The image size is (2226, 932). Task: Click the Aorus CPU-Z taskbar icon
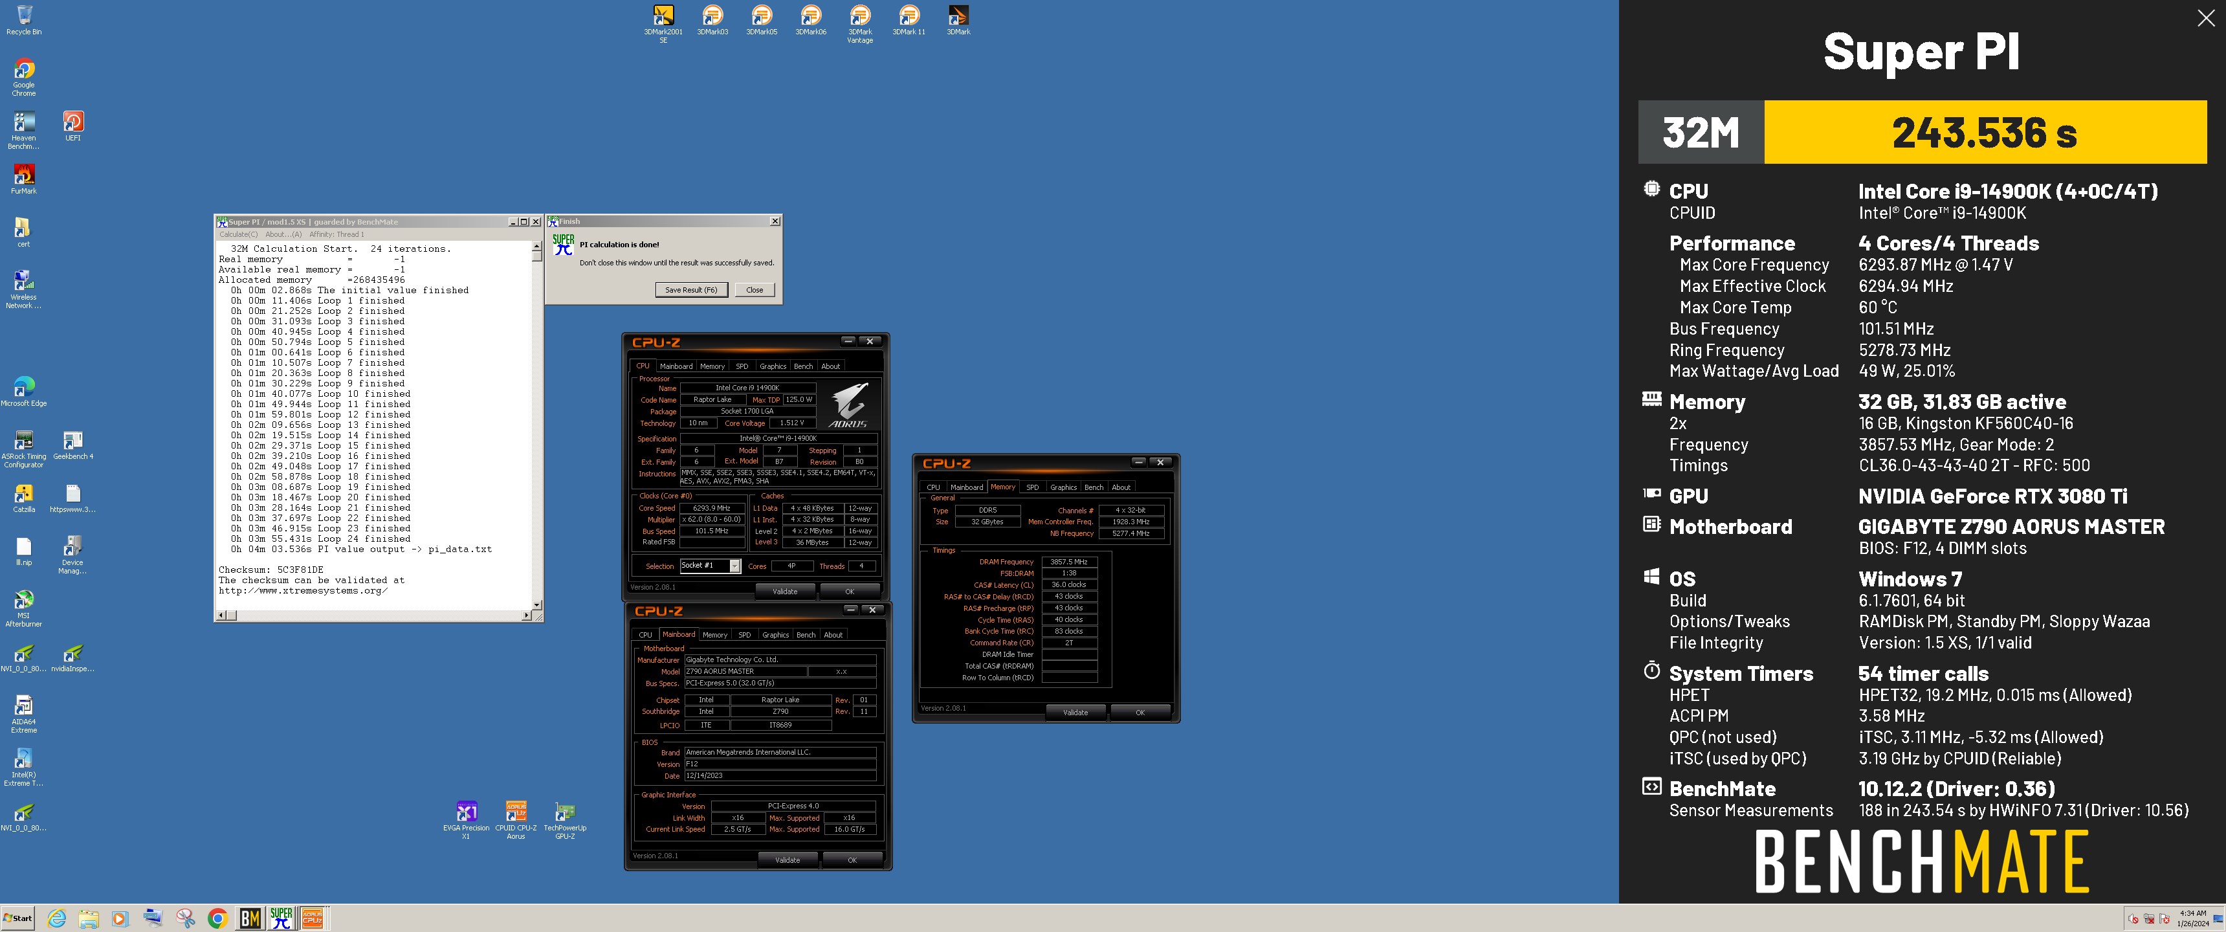pos(312,918)
